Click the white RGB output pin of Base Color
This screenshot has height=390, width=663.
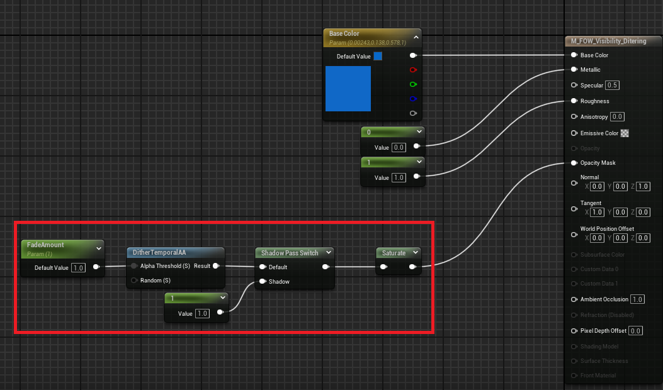pyautogui.click(x=413, y=55)
